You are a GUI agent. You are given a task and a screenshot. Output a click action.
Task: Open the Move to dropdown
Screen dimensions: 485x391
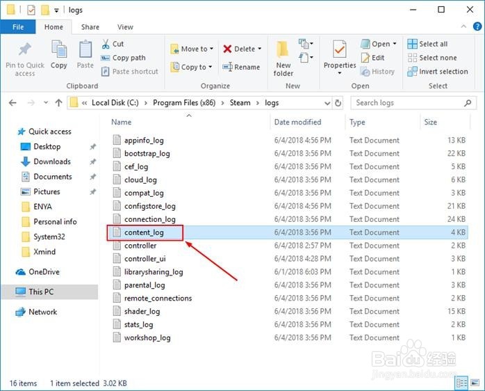(192, 49)
